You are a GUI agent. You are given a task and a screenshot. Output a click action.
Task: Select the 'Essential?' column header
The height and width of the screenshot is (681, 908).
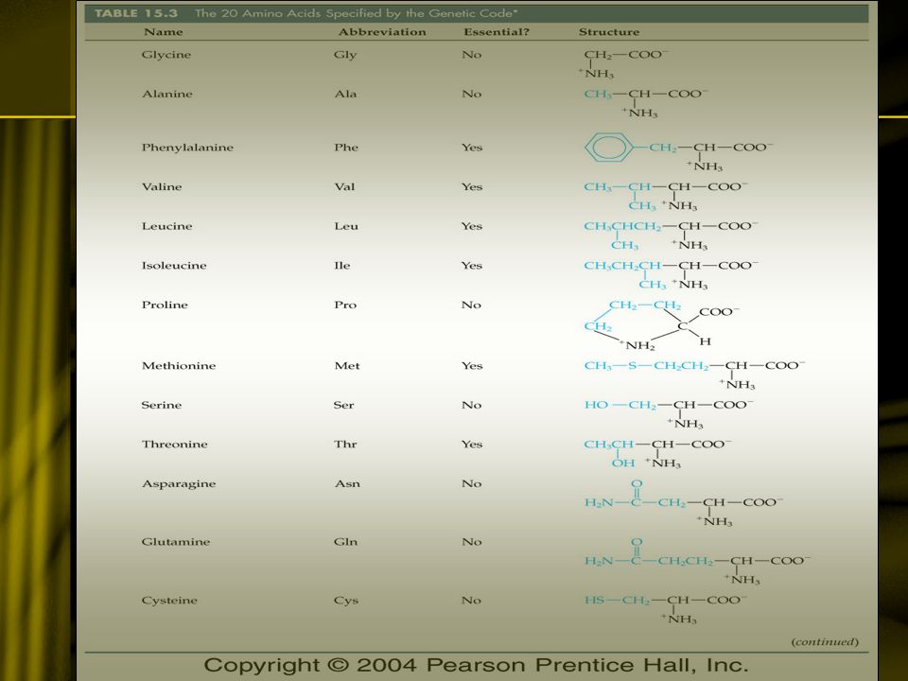tap(497, 32)
